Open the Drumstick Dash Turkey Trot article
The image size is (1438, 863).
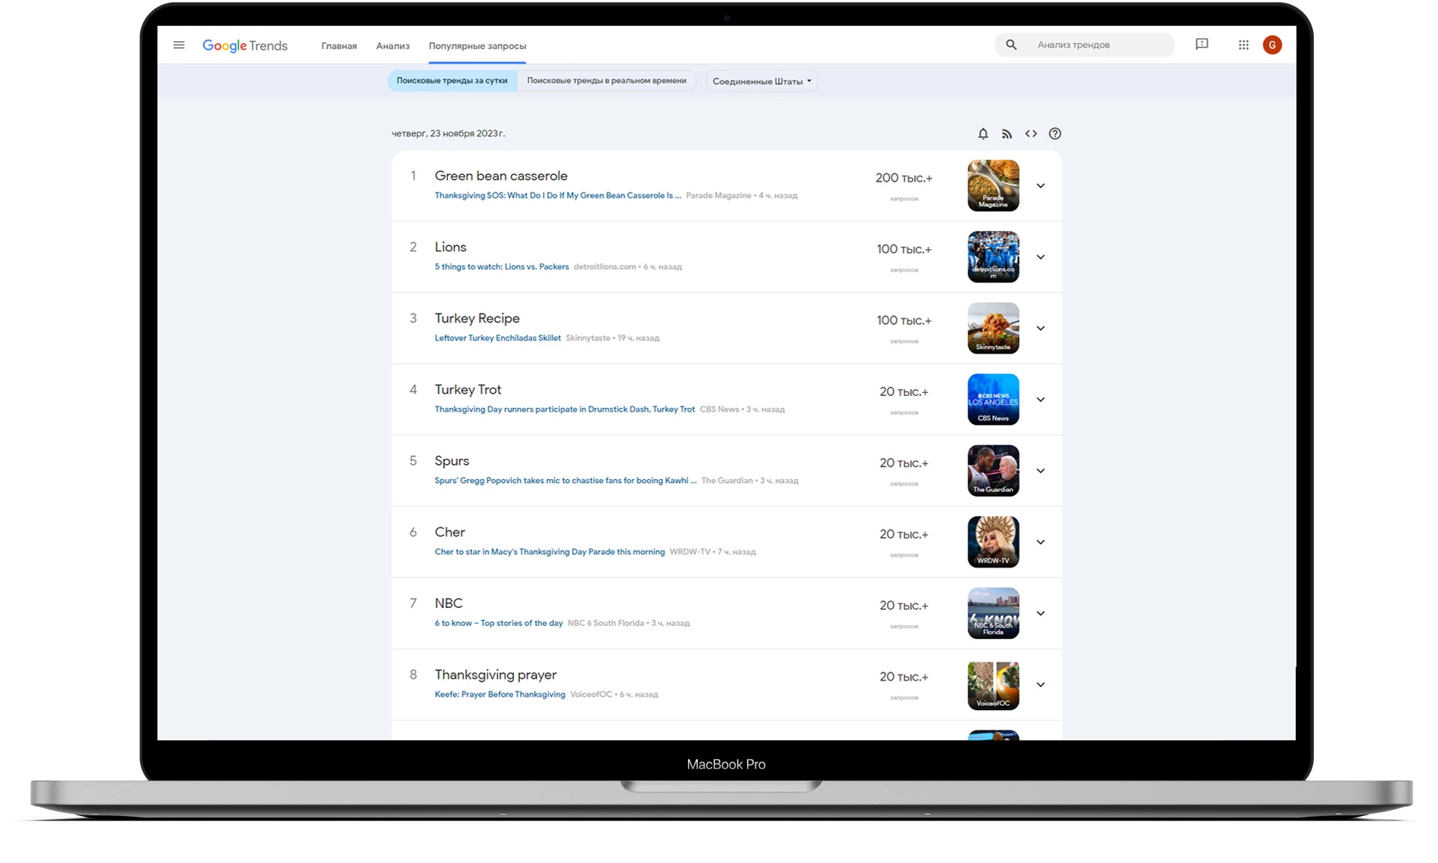[565, 409]
